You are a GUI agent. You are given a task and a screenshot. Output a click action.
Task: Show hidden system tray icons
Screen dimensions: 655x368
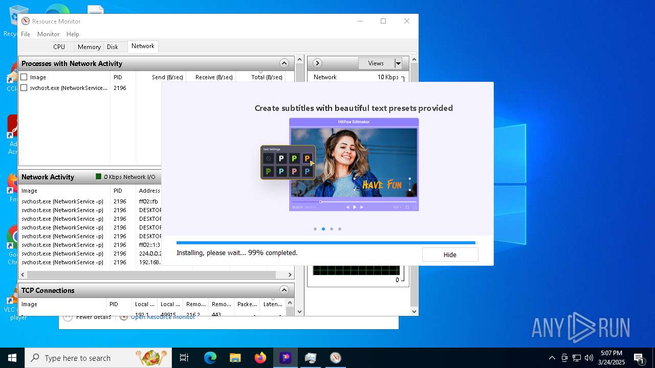pyautogui.click(x=552, y=358)
